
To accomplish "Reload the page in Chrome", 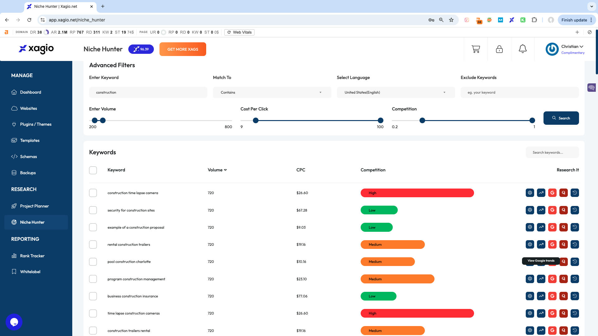I will tap(29, 20).
